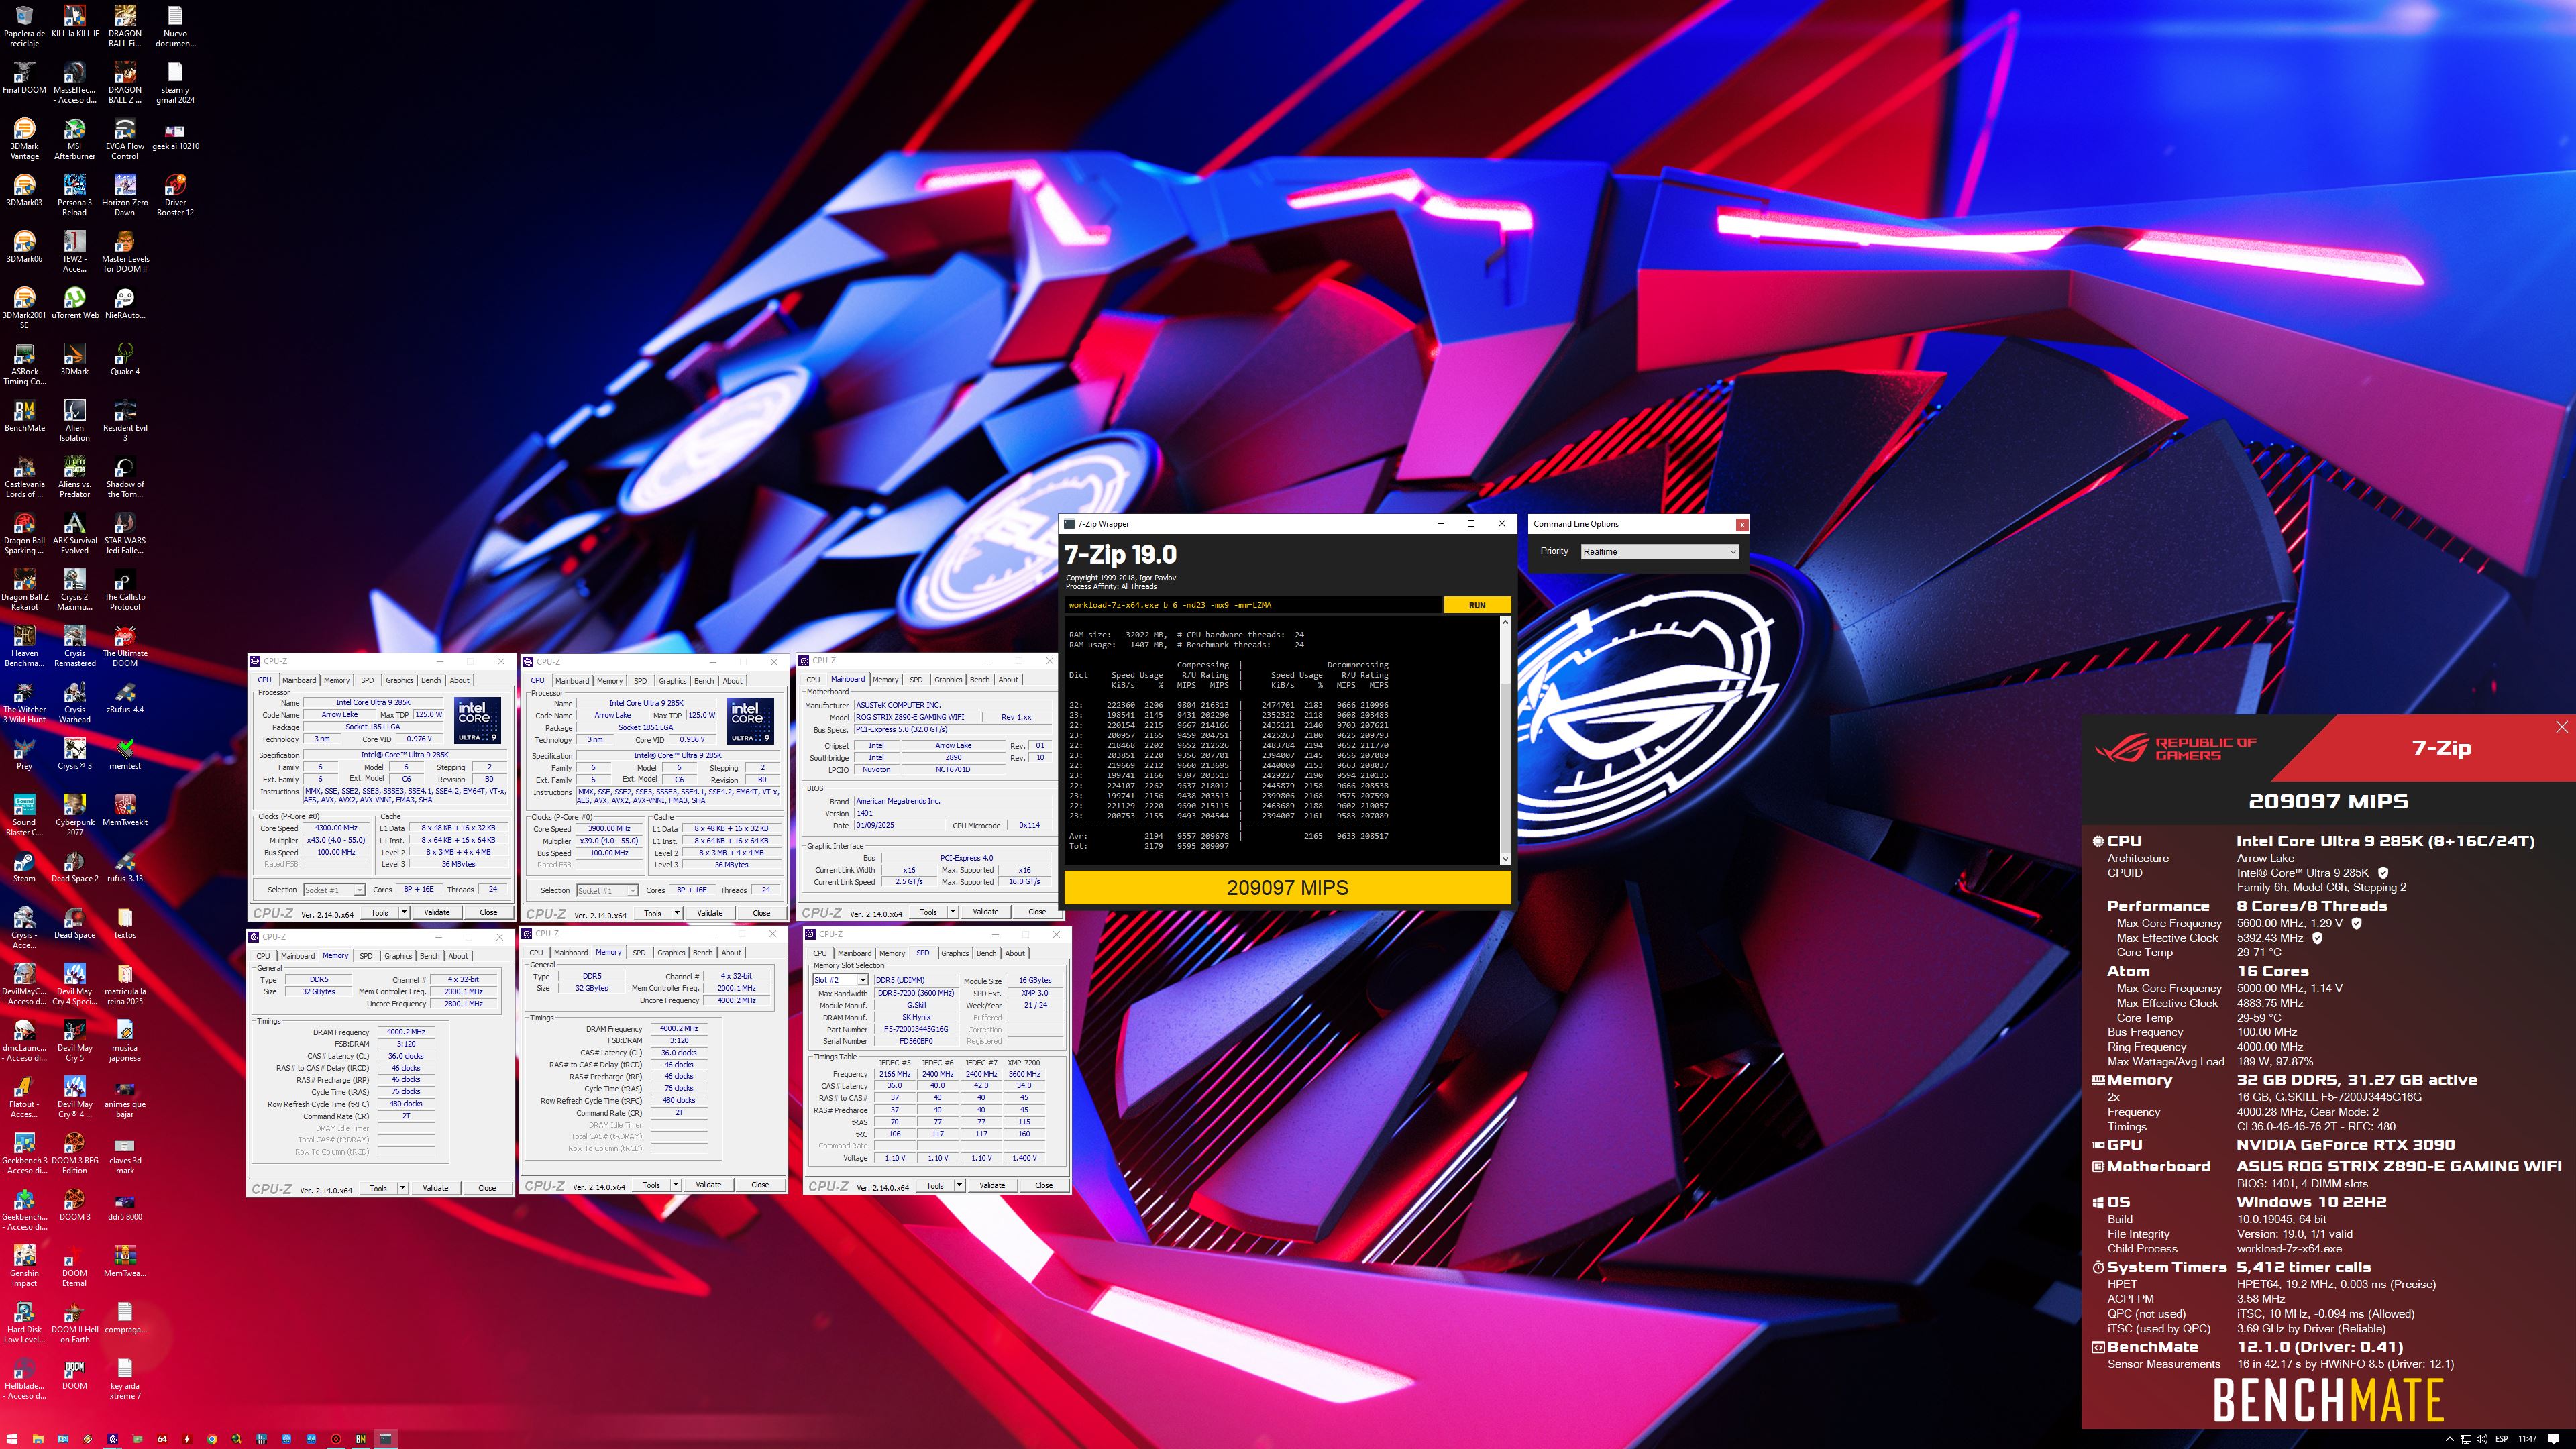Image resolution: width=2576 pixels, height=1449 pixels.
Task: Click the 7-Zip command line input field
Action: [1253, 605]
